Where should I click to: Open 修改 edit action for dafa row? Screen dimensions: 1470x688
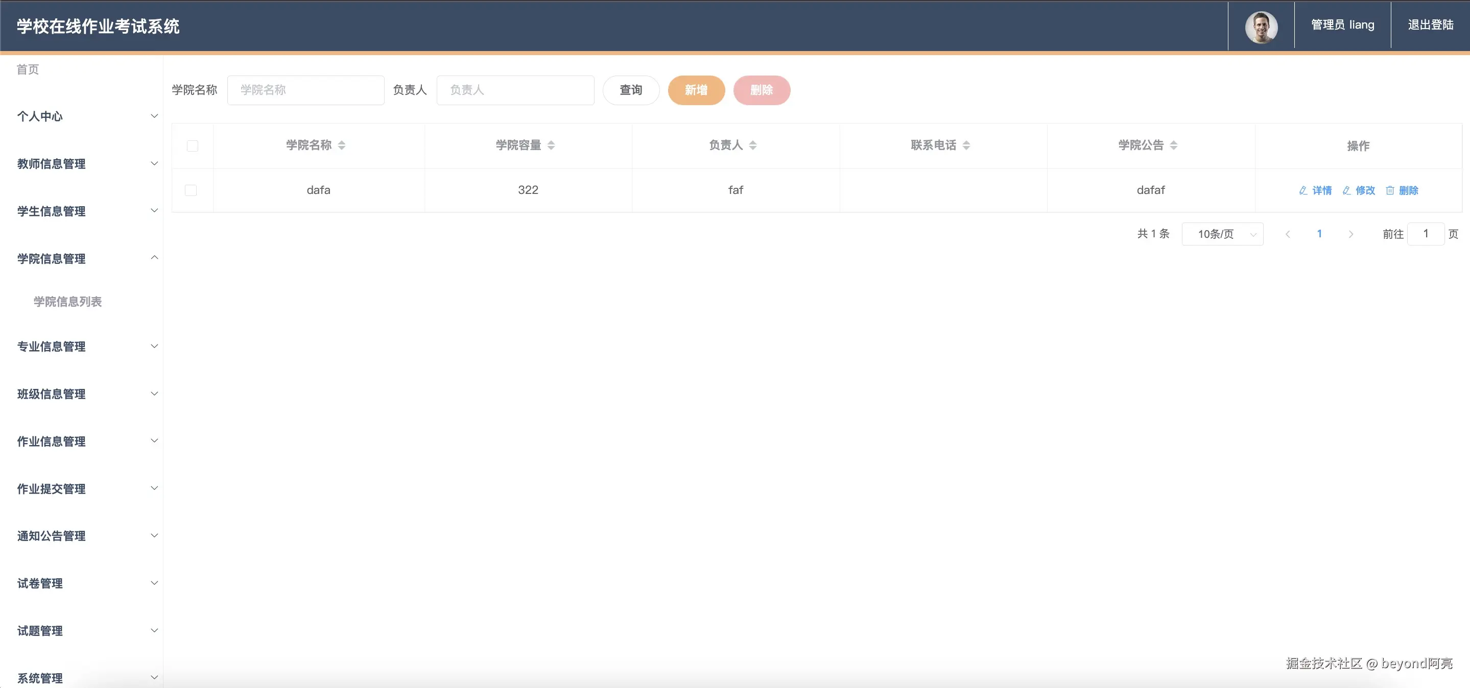(x=1359, y=190)
